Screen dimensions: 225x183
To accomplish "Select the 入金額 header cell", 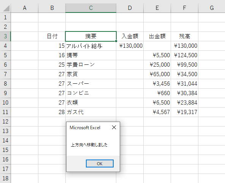I will (130, 36).
